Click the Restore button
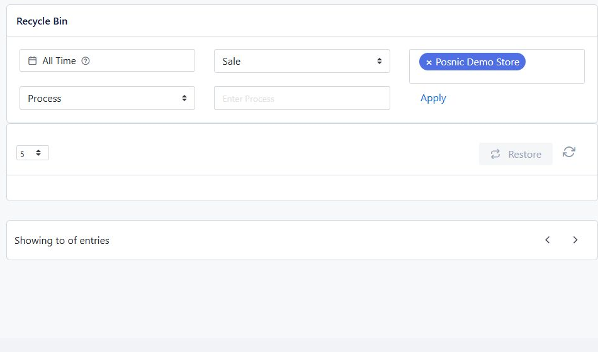Viewport: 598px width, 352px height. (x=516, y=154)
